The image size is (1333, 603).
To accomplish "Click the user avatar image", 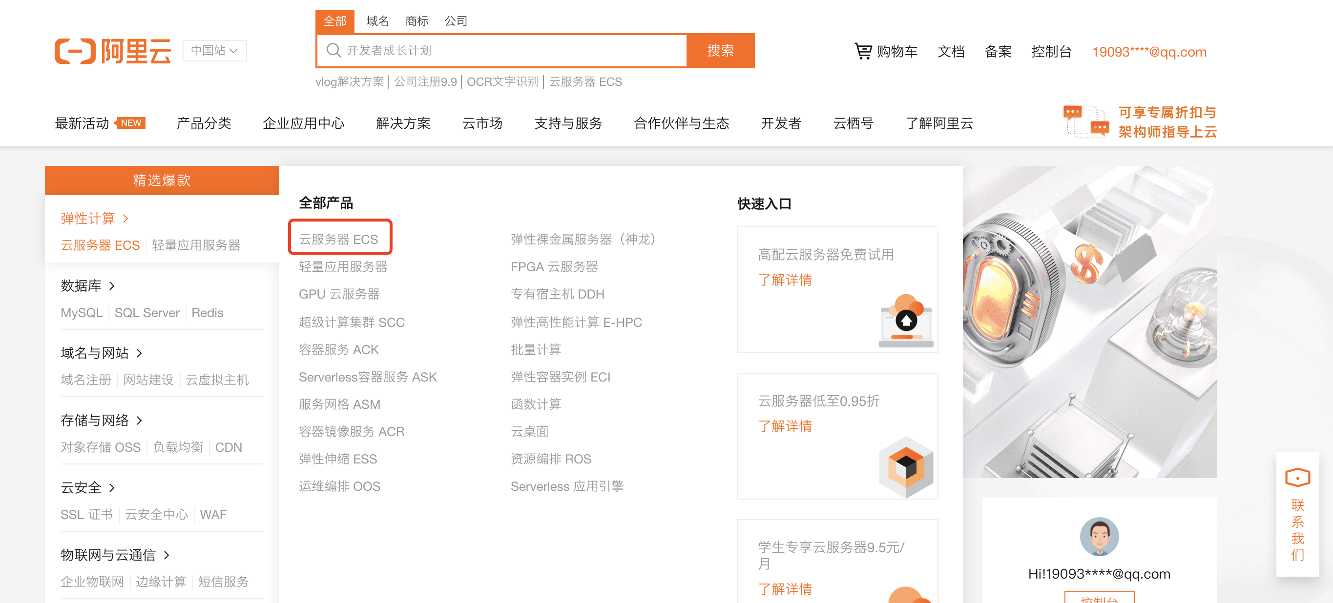I will pyautogui.click(x=1099, y=536).
